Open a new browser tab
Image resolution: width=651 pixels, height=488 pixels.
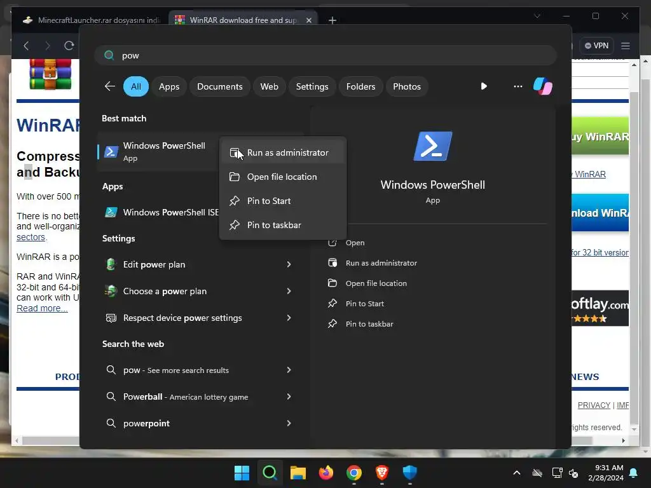[x=332, y=20]
